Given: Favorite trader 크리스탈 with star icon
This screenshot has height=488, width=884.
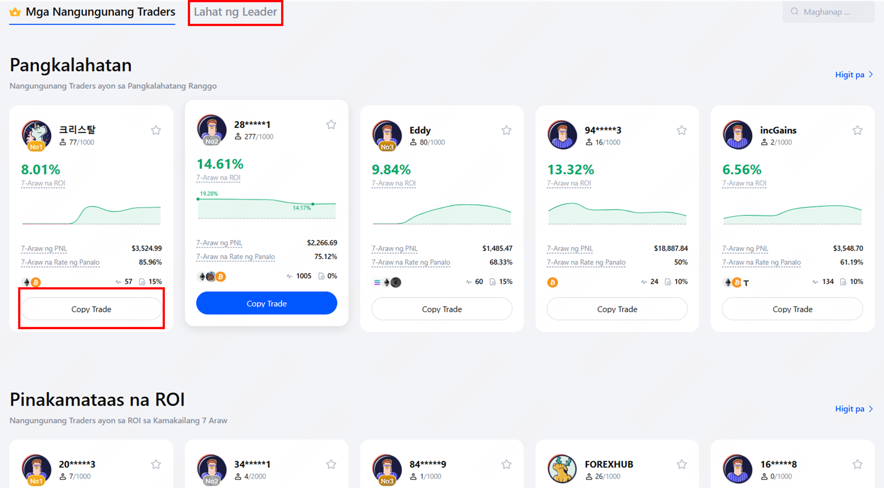Looking at the screenshot, I should pyautogui.click(x=156, y=130).
